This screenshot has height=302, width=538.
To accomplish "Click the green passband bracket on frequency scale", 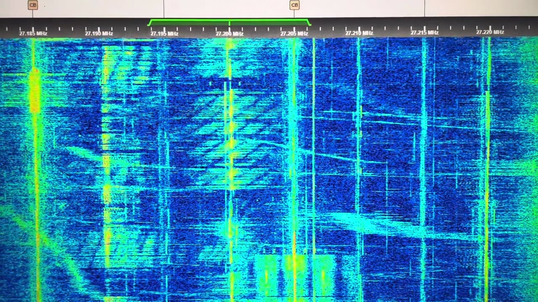I will 229,22.
